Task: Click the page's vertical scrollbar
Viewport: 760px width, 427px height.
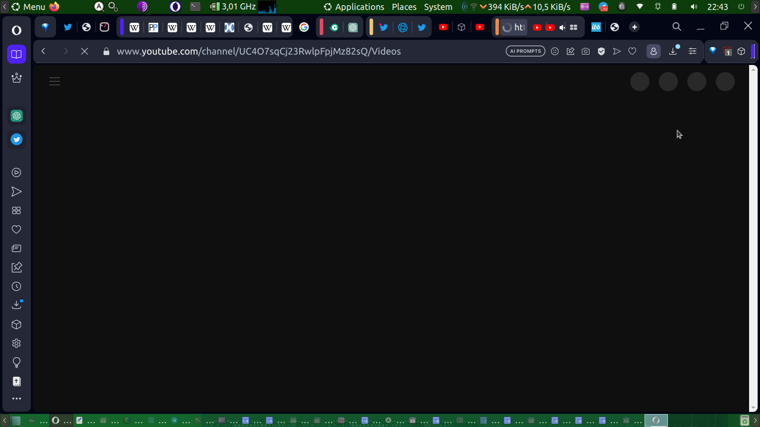Action: pyautogui.click(x=753, y=238)
